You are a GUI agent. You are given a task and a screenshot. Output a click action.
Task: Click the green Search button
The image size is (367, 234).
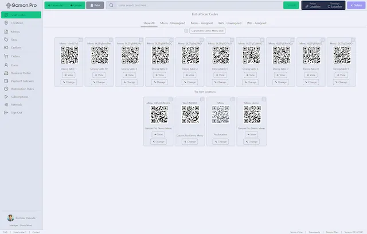click(291, 5)
